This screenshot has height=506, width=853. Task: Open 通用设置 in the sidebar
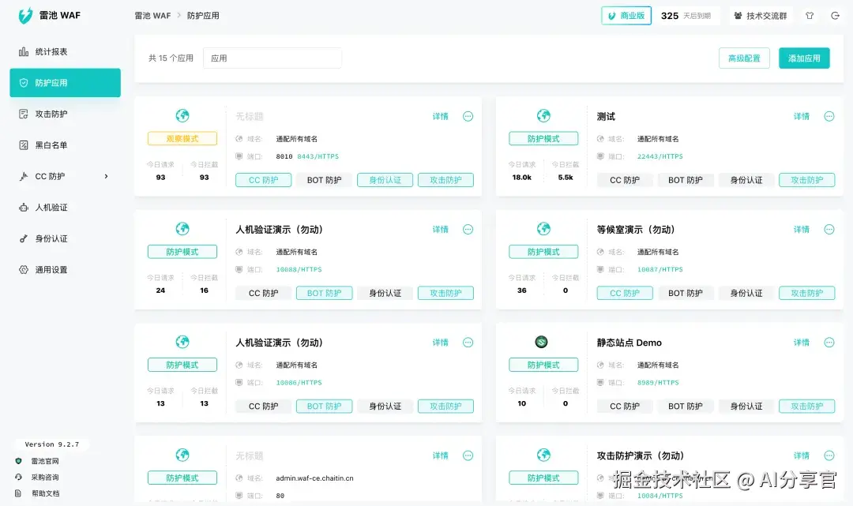[66, 269]
